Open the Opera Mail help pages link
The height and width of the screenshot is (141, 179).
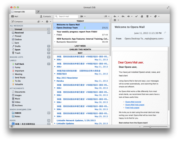point(135,105)
